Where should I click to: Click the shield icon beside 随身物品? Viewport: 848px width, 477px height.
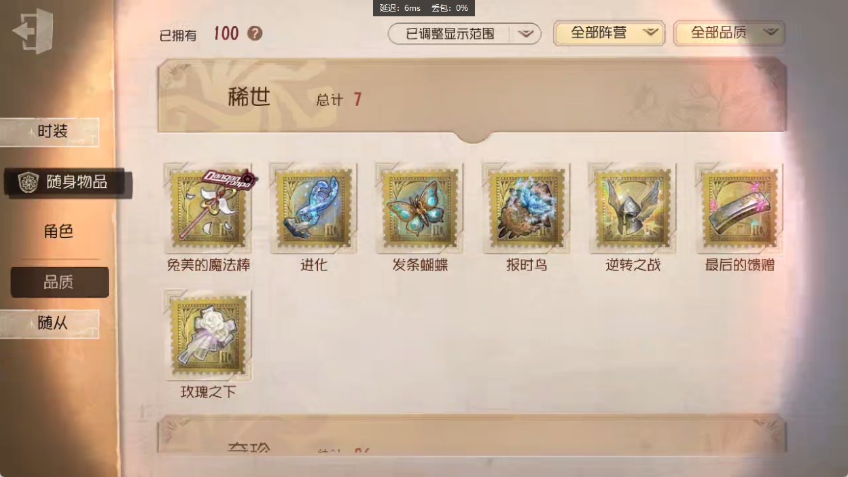tap(28, 182)
